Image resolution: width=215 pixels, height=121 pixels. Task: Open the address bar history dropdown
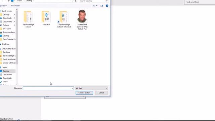click(x=73, y=1)
